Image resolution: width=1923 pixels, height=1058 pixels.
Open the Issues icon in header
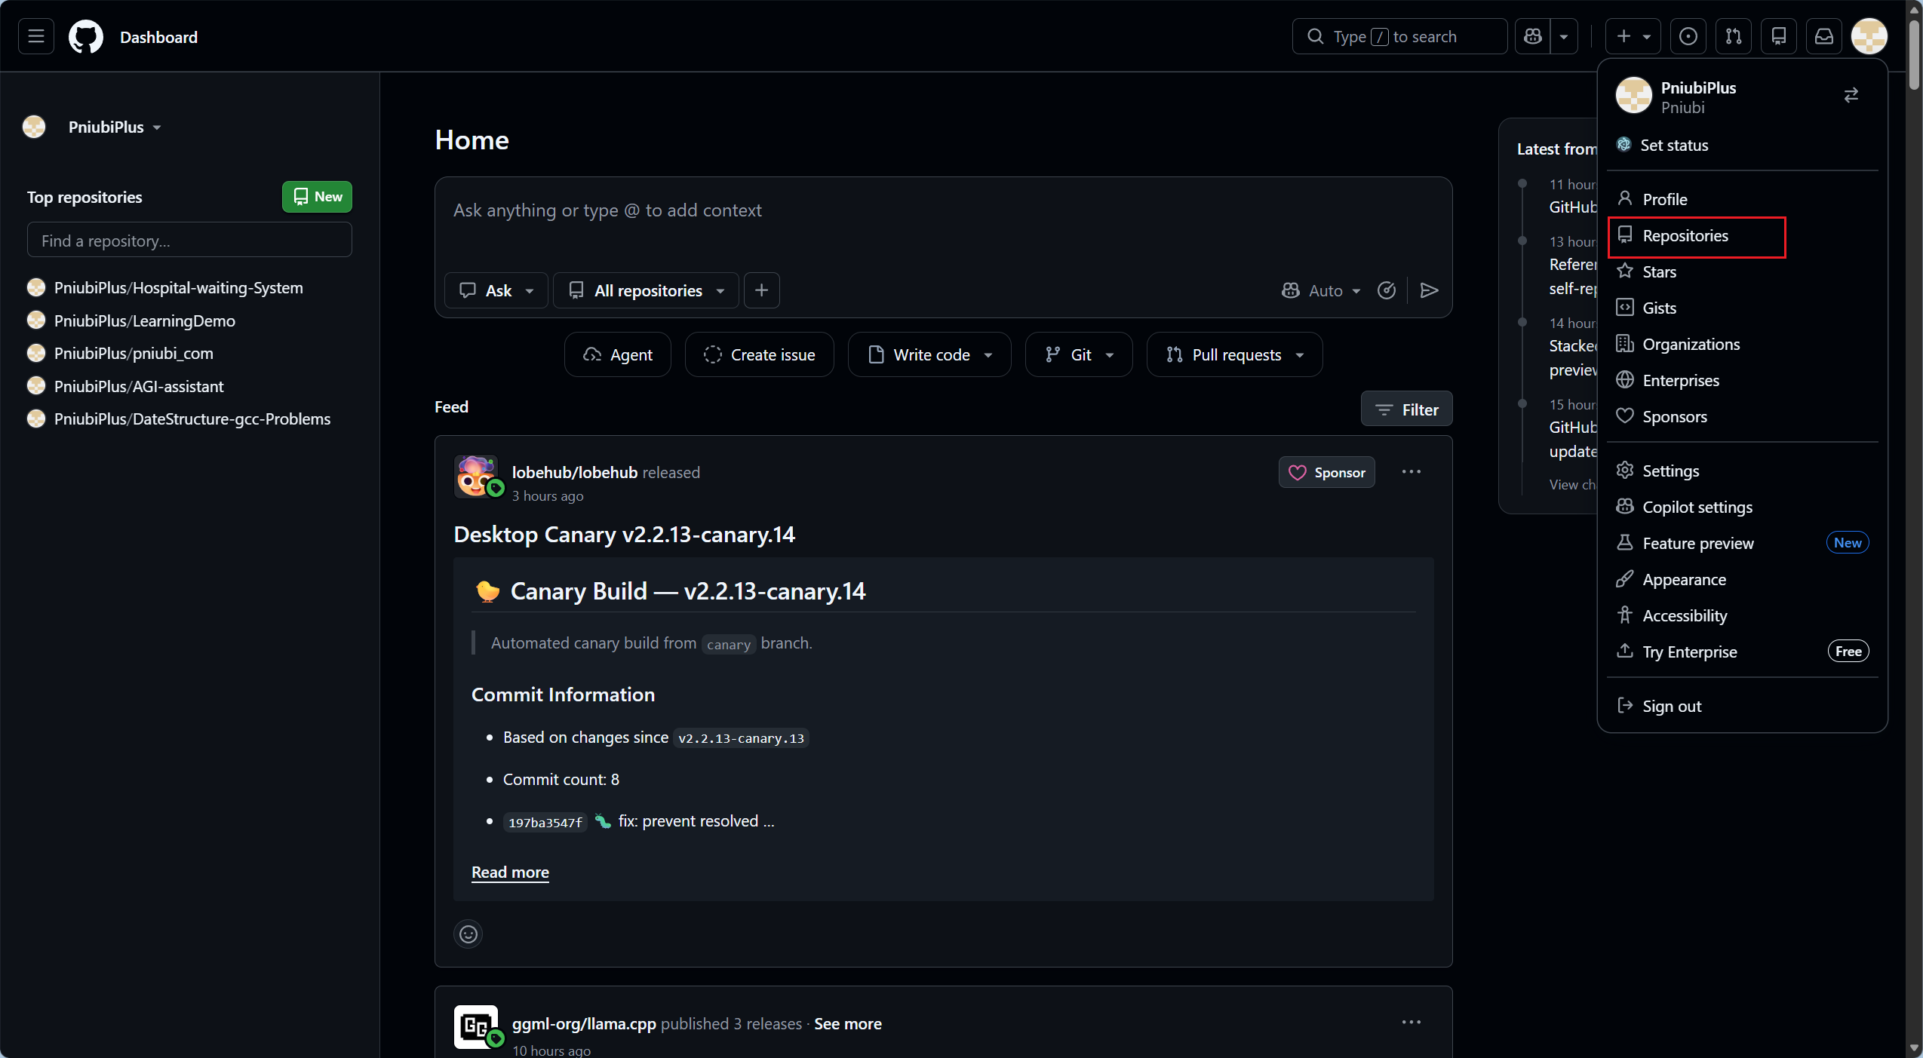click(1688, 36)
